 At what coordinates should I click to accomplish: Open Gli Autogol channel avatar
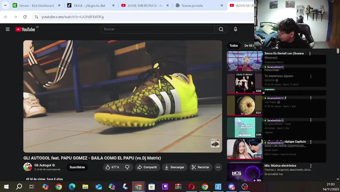tap(27, 167)
